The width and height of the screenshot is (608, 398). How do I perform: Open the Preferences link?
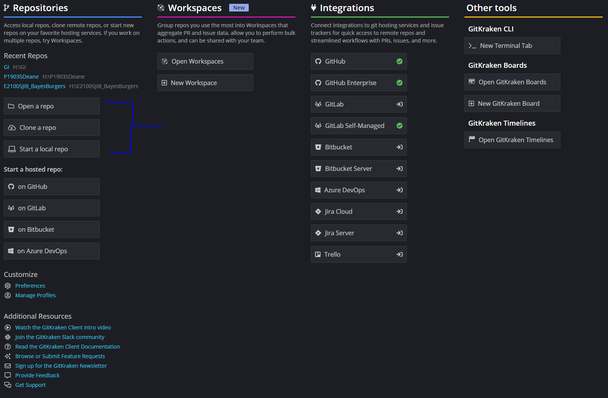30,286
